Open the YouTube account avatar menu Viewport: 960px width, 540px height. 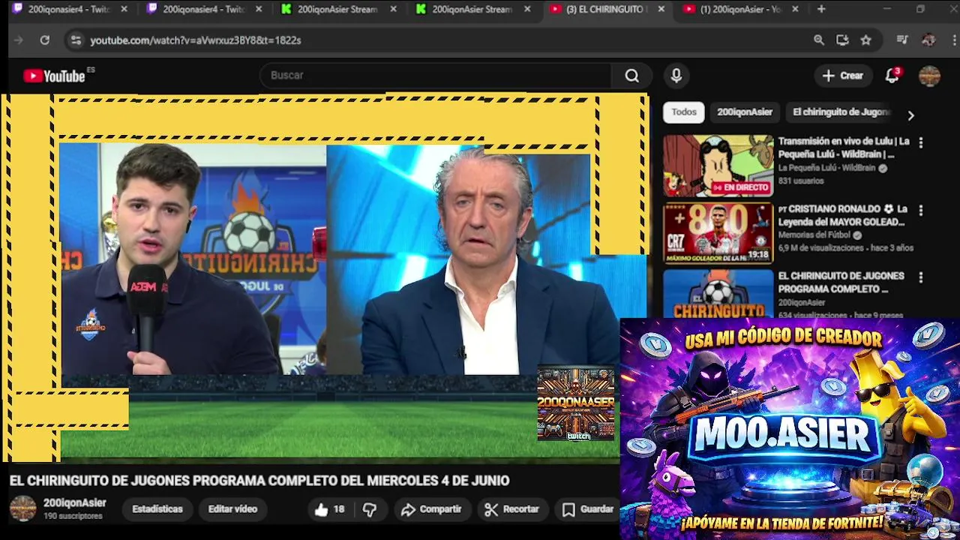tap(929, 76)
